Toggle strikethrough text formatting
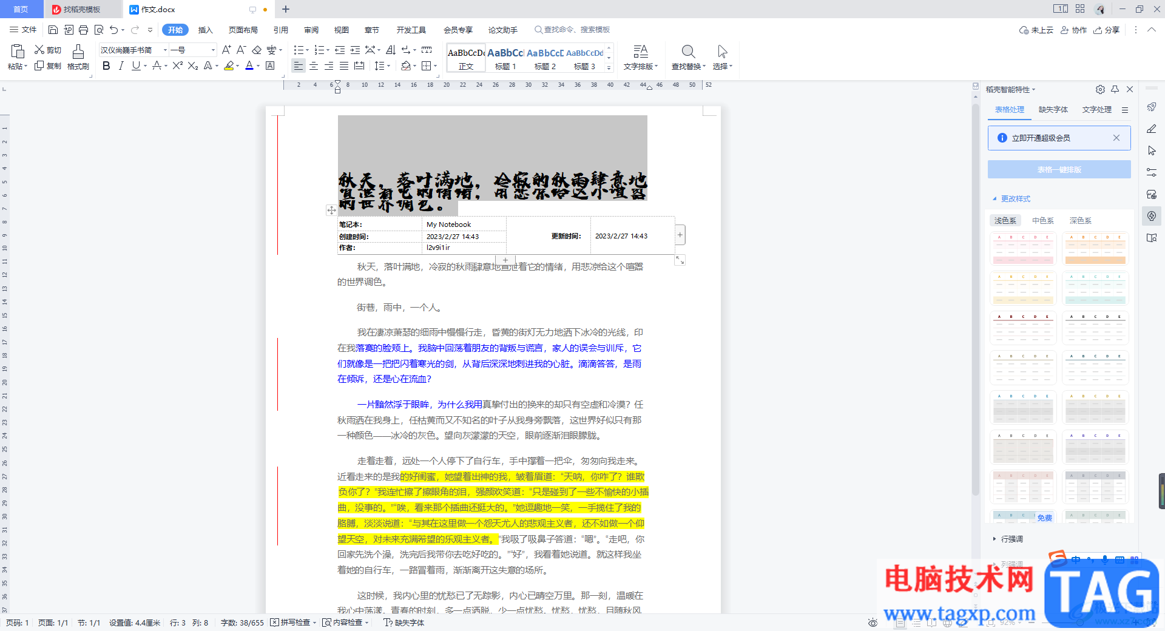1165x631 pixels. 157,66
